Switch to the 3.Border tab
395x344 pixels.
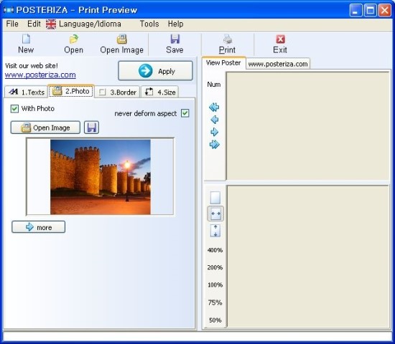117,92
